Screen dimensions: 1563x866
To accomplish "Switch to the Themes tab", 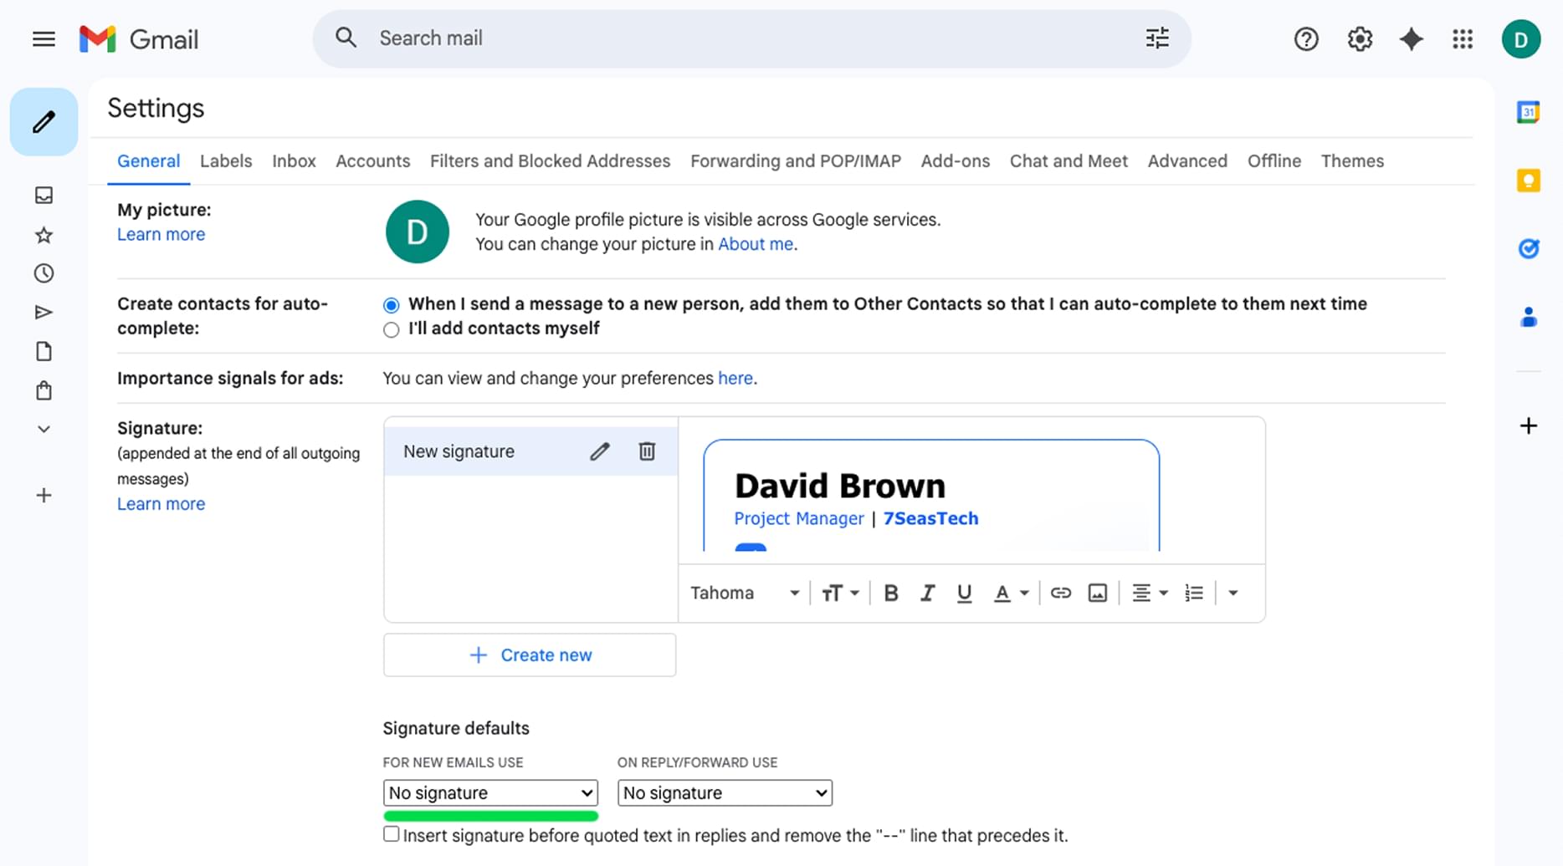I will pyautogui.click(x=1352, y=161).
